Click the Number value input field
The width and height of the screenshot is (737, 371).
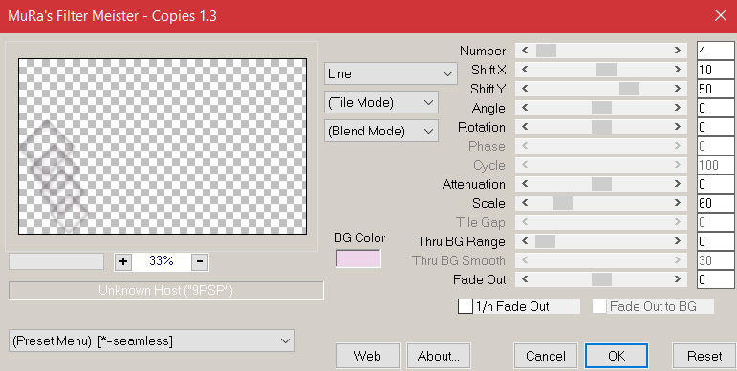click(715, 51)
